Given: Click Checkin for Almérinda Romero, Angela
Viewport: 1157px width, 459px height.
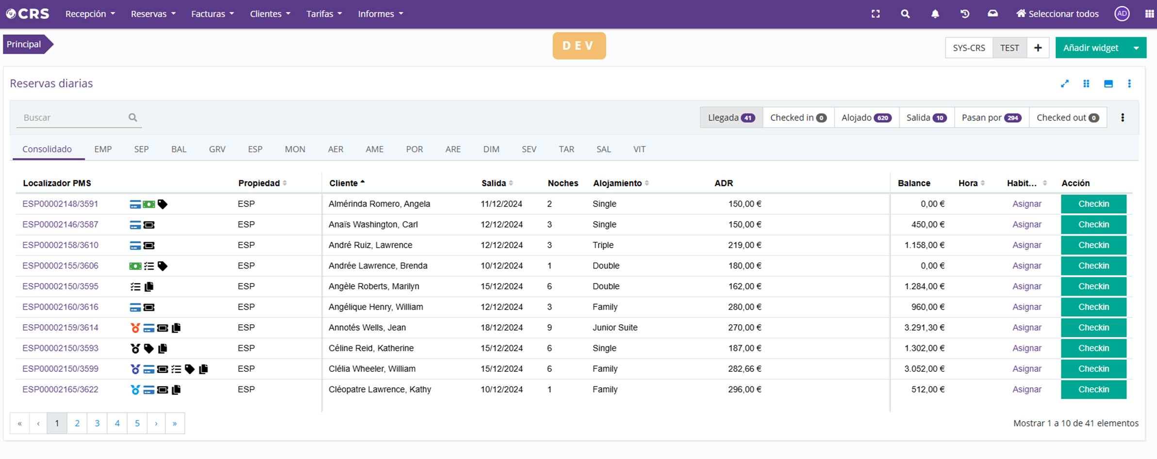Looking at the screenshot, I should coord(1093,204).
